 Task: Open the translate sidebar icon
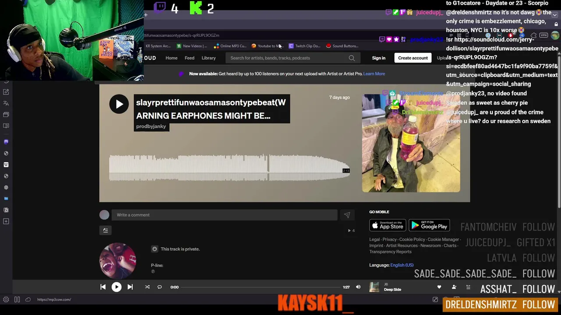[6, 103]
